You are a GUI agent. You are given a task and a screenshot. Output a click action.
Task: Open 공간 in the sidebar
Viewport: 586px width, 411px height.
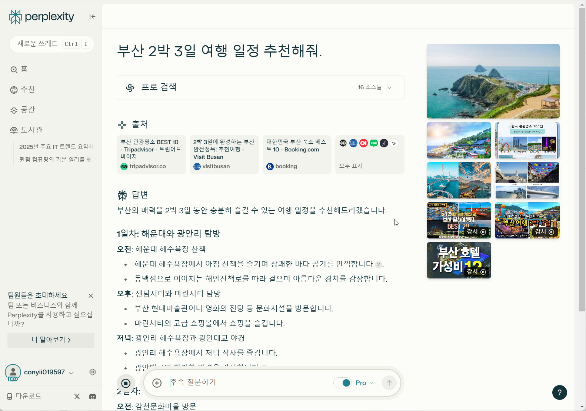[x=23, y=110]
